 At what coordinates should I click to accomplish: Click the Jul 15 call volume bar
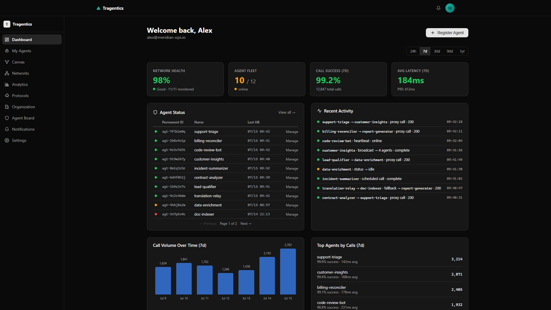click(288, 272)
